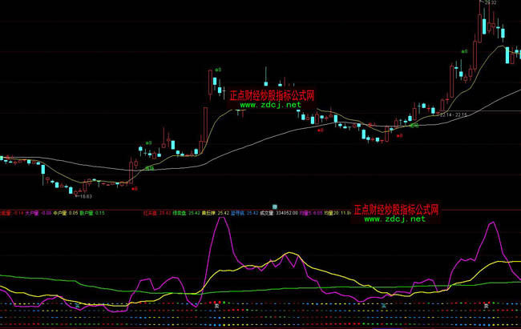Click the red watermark title in indicator panel
Screen dimensions: 521x329
[x=396, y=209]
